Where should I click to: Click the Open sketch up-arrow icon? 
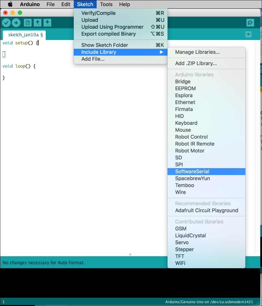[37, 23]
